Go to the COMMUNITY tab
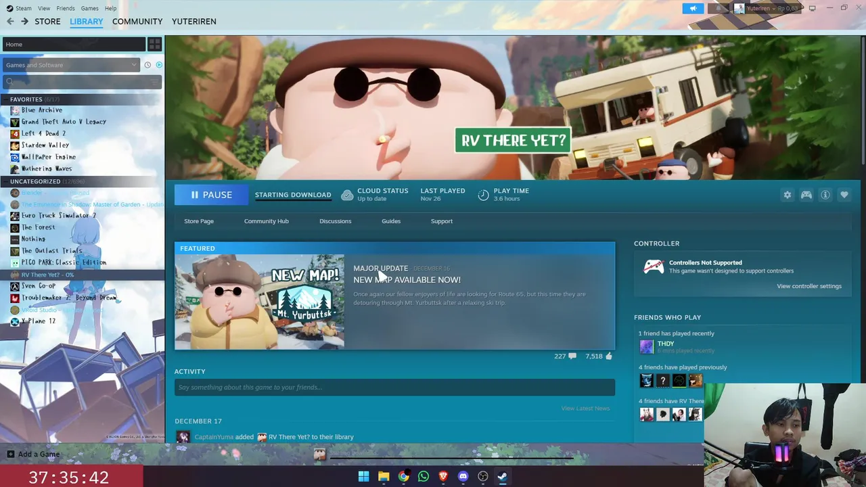The width and height of the screenshot is (866, 487). tap(137, 22)
